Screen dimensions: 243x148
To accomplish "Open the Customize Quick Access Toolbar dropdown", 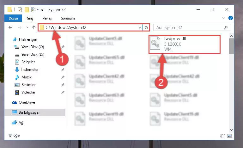I will 42,10.
